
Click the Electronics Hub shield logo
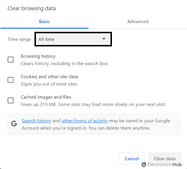click(x=143, y=165)
